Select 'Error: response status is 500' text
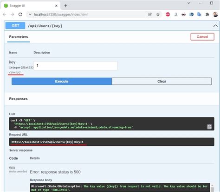The height and width of the screenshot is (192, 220). pyautogui.click(x=55, y=172)
